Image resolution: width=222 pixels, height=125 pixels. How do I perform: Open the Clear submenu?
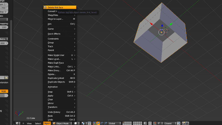(x=60, y=99)
